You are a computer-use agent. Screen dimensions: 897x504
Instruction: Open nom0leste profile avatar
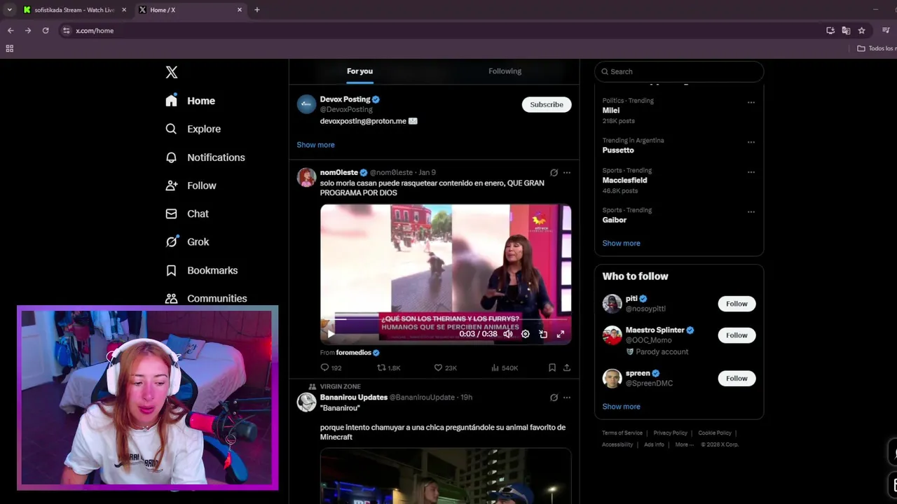tap(306, 177)
